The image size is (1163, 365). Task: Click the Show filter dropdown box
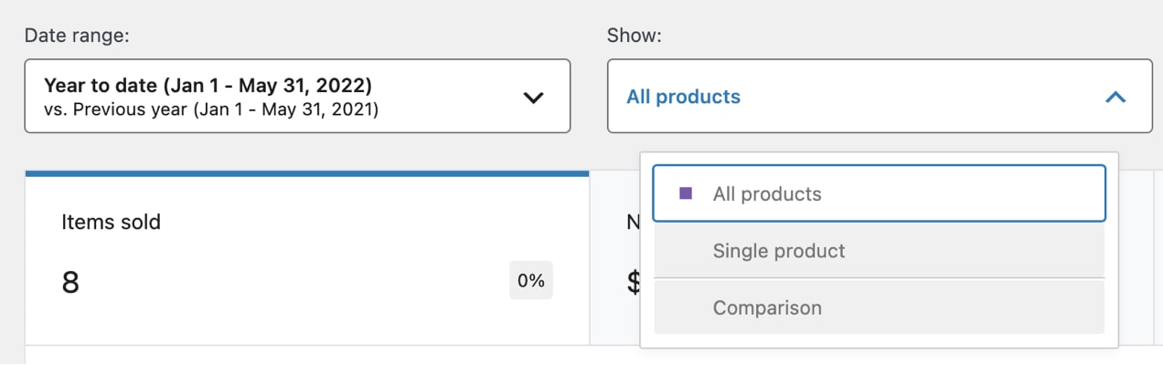coord(878,96)
